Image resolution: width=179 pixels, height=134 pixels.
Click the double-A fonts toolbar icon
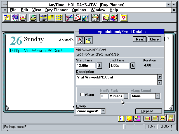tap(77, 18)
